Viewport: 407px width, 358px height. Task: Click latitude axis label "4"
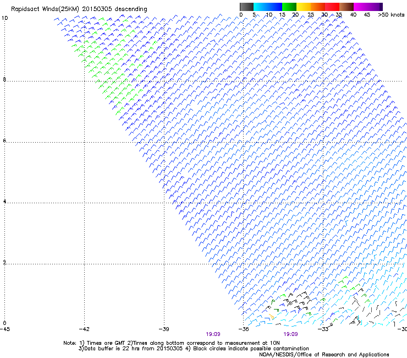tap(4, 201)
